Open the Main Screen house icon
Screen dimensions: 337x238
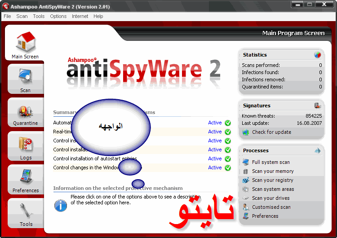(x=26, y=42)
